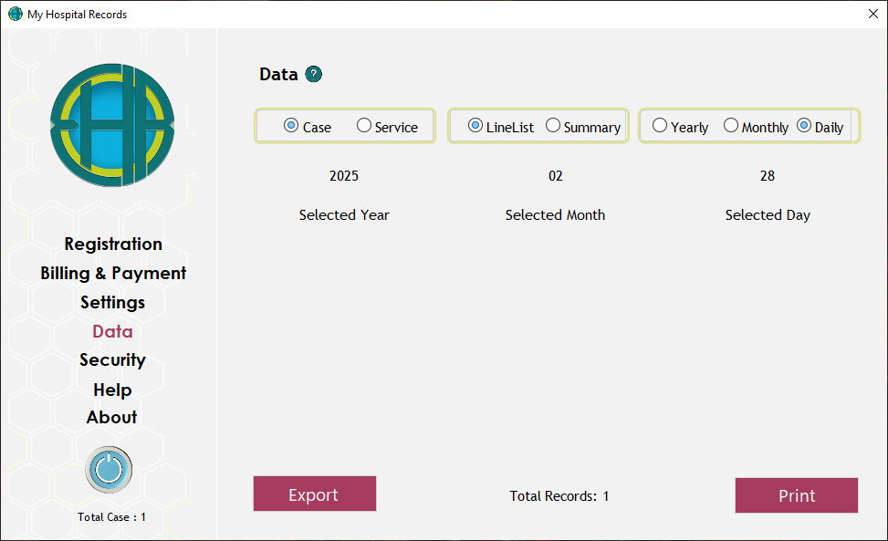Switch to Summary view option
The width and height of the screenshot is (888, 541).
pyautogui.click(x=553, y=126)
